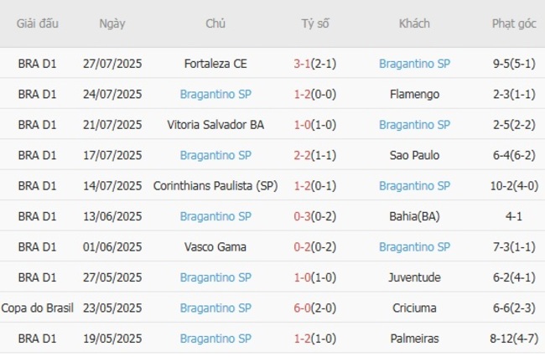
Task: Click the "Tỷ số" column header
Action: pyautogui.click(x=315, y=23)
